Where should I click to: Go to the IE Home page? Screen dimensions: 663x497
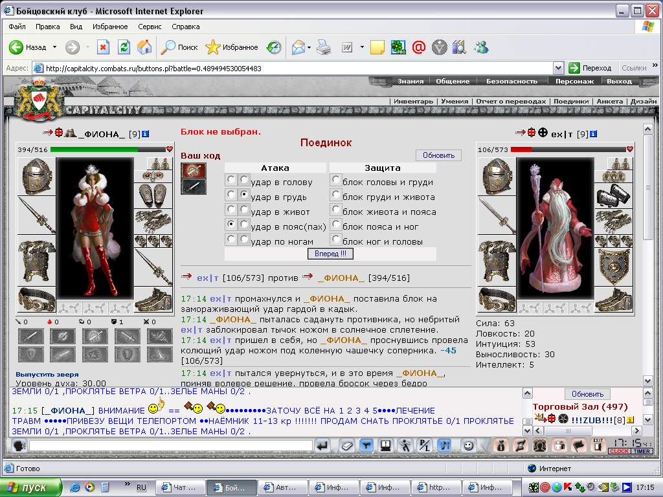(144, 47)
